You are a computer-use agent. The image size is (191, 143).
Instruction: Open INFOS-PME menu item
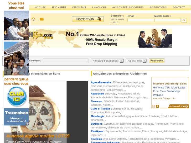[79, 7]
